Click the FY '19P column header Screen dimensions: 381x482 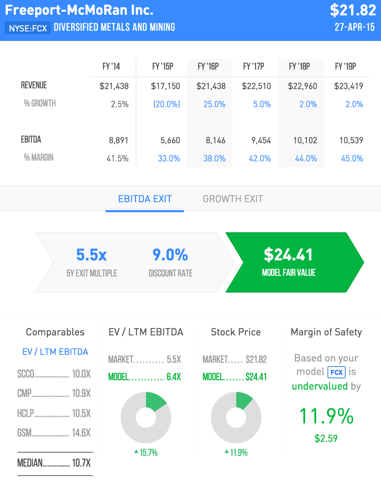click(346, 66)
